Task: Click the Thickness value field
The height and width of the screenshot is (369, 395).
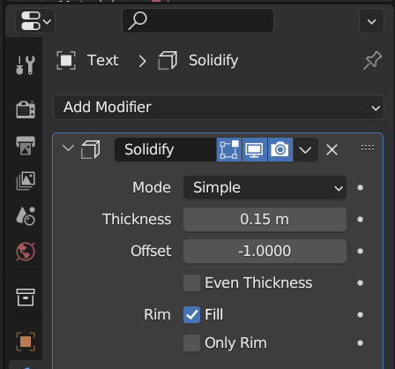Action: [x=265, y=220]
